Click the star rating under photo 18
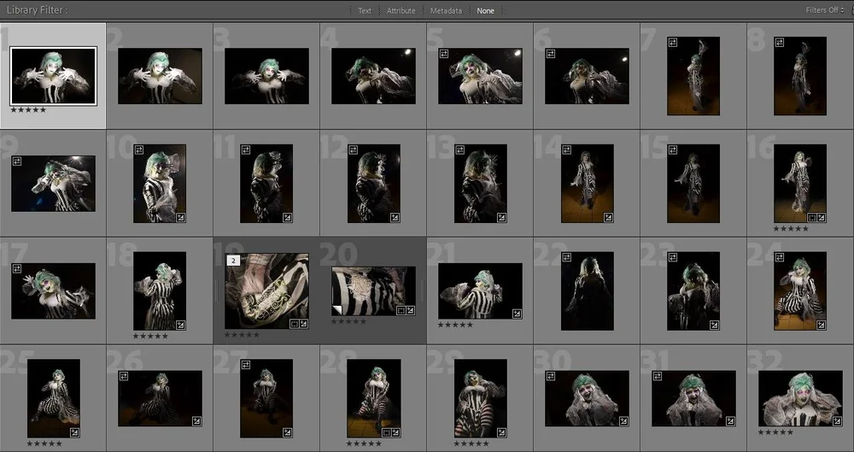Image resolution: width=854 pixels, height=452 pixels. pyautogui.click(x=150, y=336)
